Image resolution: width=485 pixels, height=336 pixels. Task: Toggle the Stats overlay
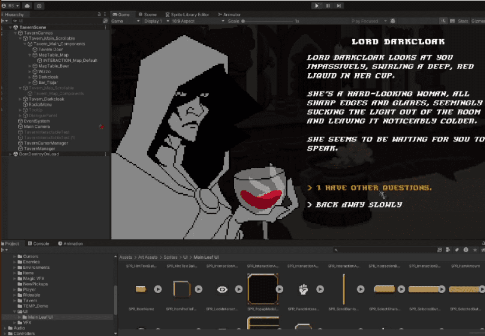pyautogui.click(x=463, y=21)
